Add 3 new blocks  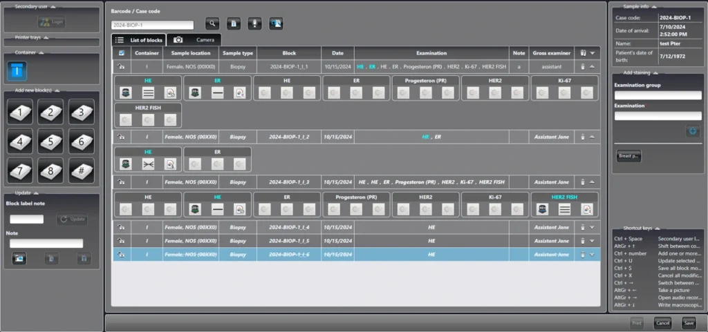click(x=82, y=112)
